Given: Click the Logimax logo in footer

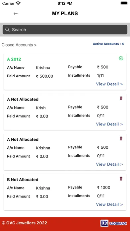Looking at the screenshot, I should click(113, 223).
